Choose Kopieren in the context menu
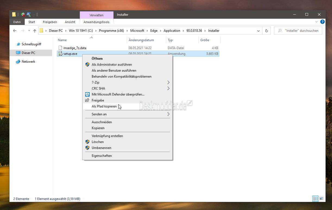 127,128
